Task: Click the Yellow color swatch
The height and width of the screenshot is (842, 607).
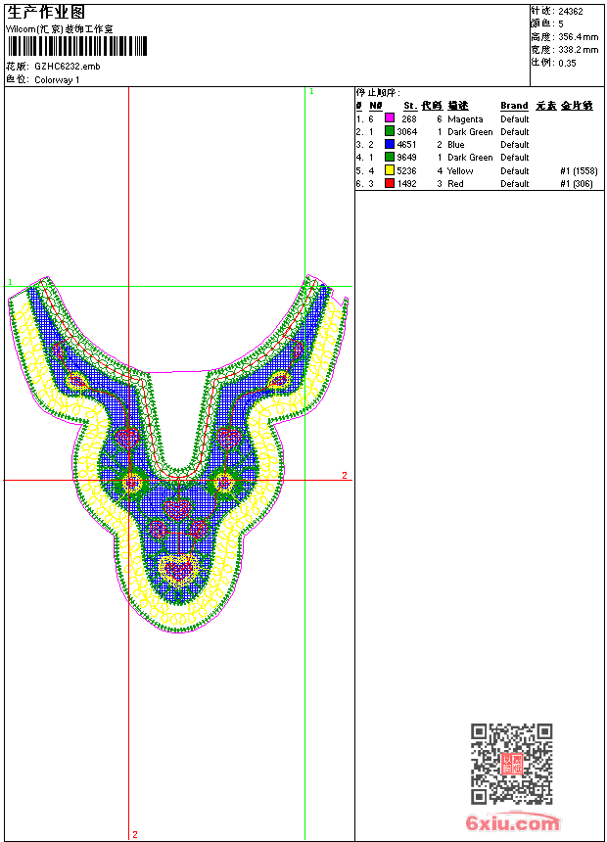Action: click(390, 170)
